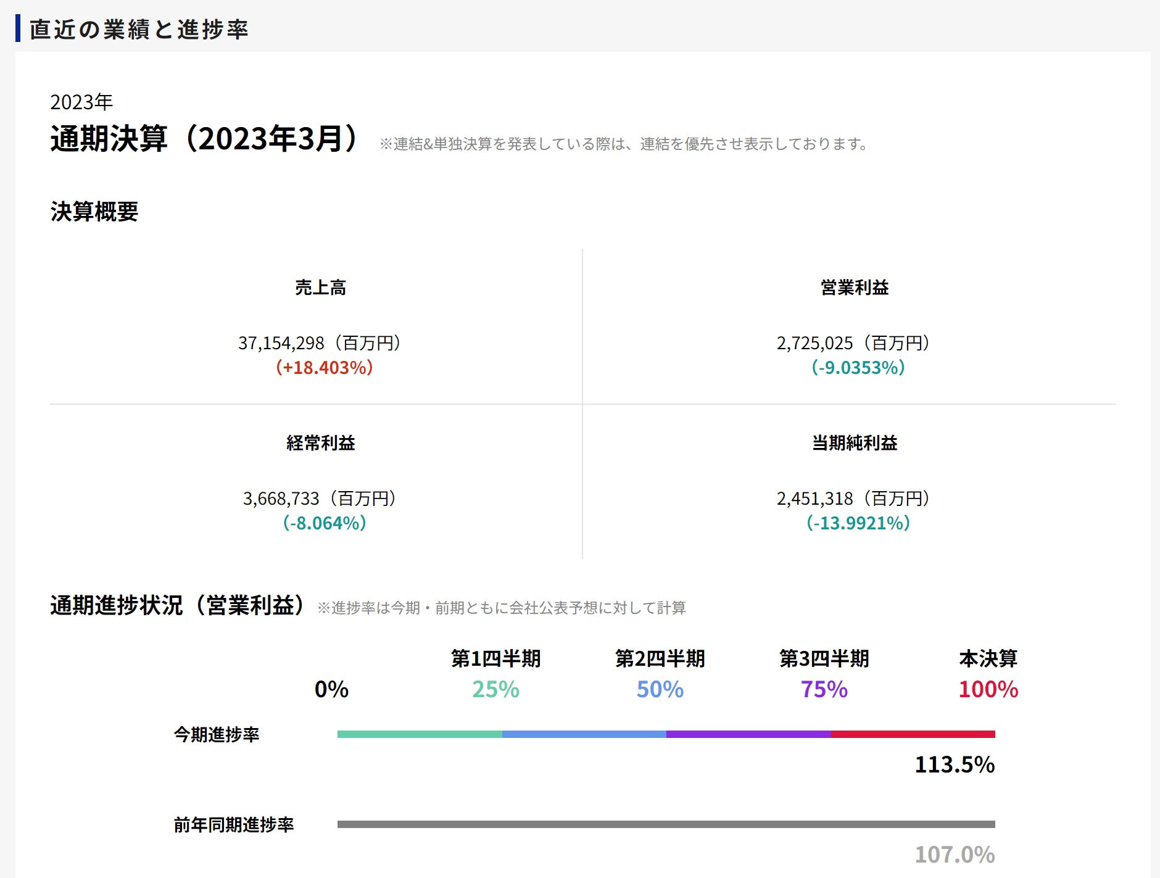The height and width of the screenshot is (878, 1160).
Task: Click the 通期決算（2023年3月） title
Action: coord(204,139)
